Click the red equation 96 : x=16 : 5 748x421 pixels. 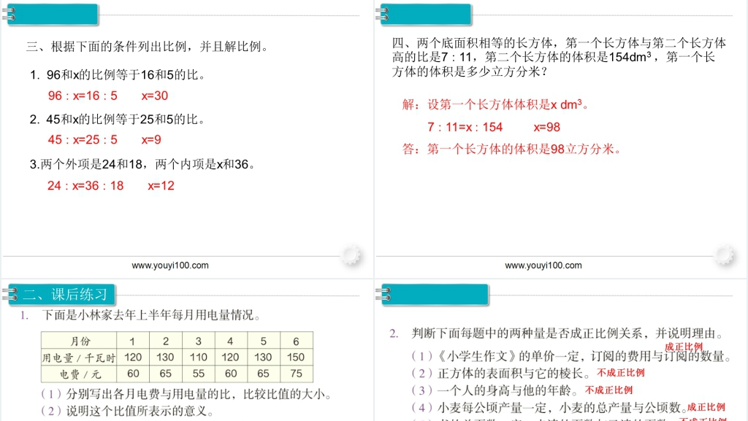83,96
